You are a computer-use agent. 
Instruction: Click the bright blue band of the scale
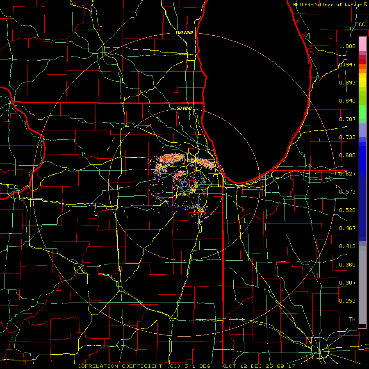coord(362,160)
